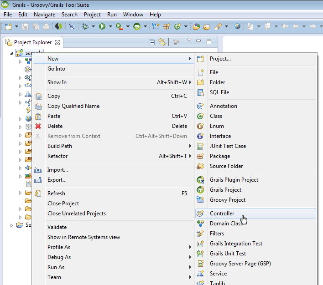Choose Close Unrelated Projects
Image resolution: width=323 pixels, height=285 pixels.
tap(113, 214)
